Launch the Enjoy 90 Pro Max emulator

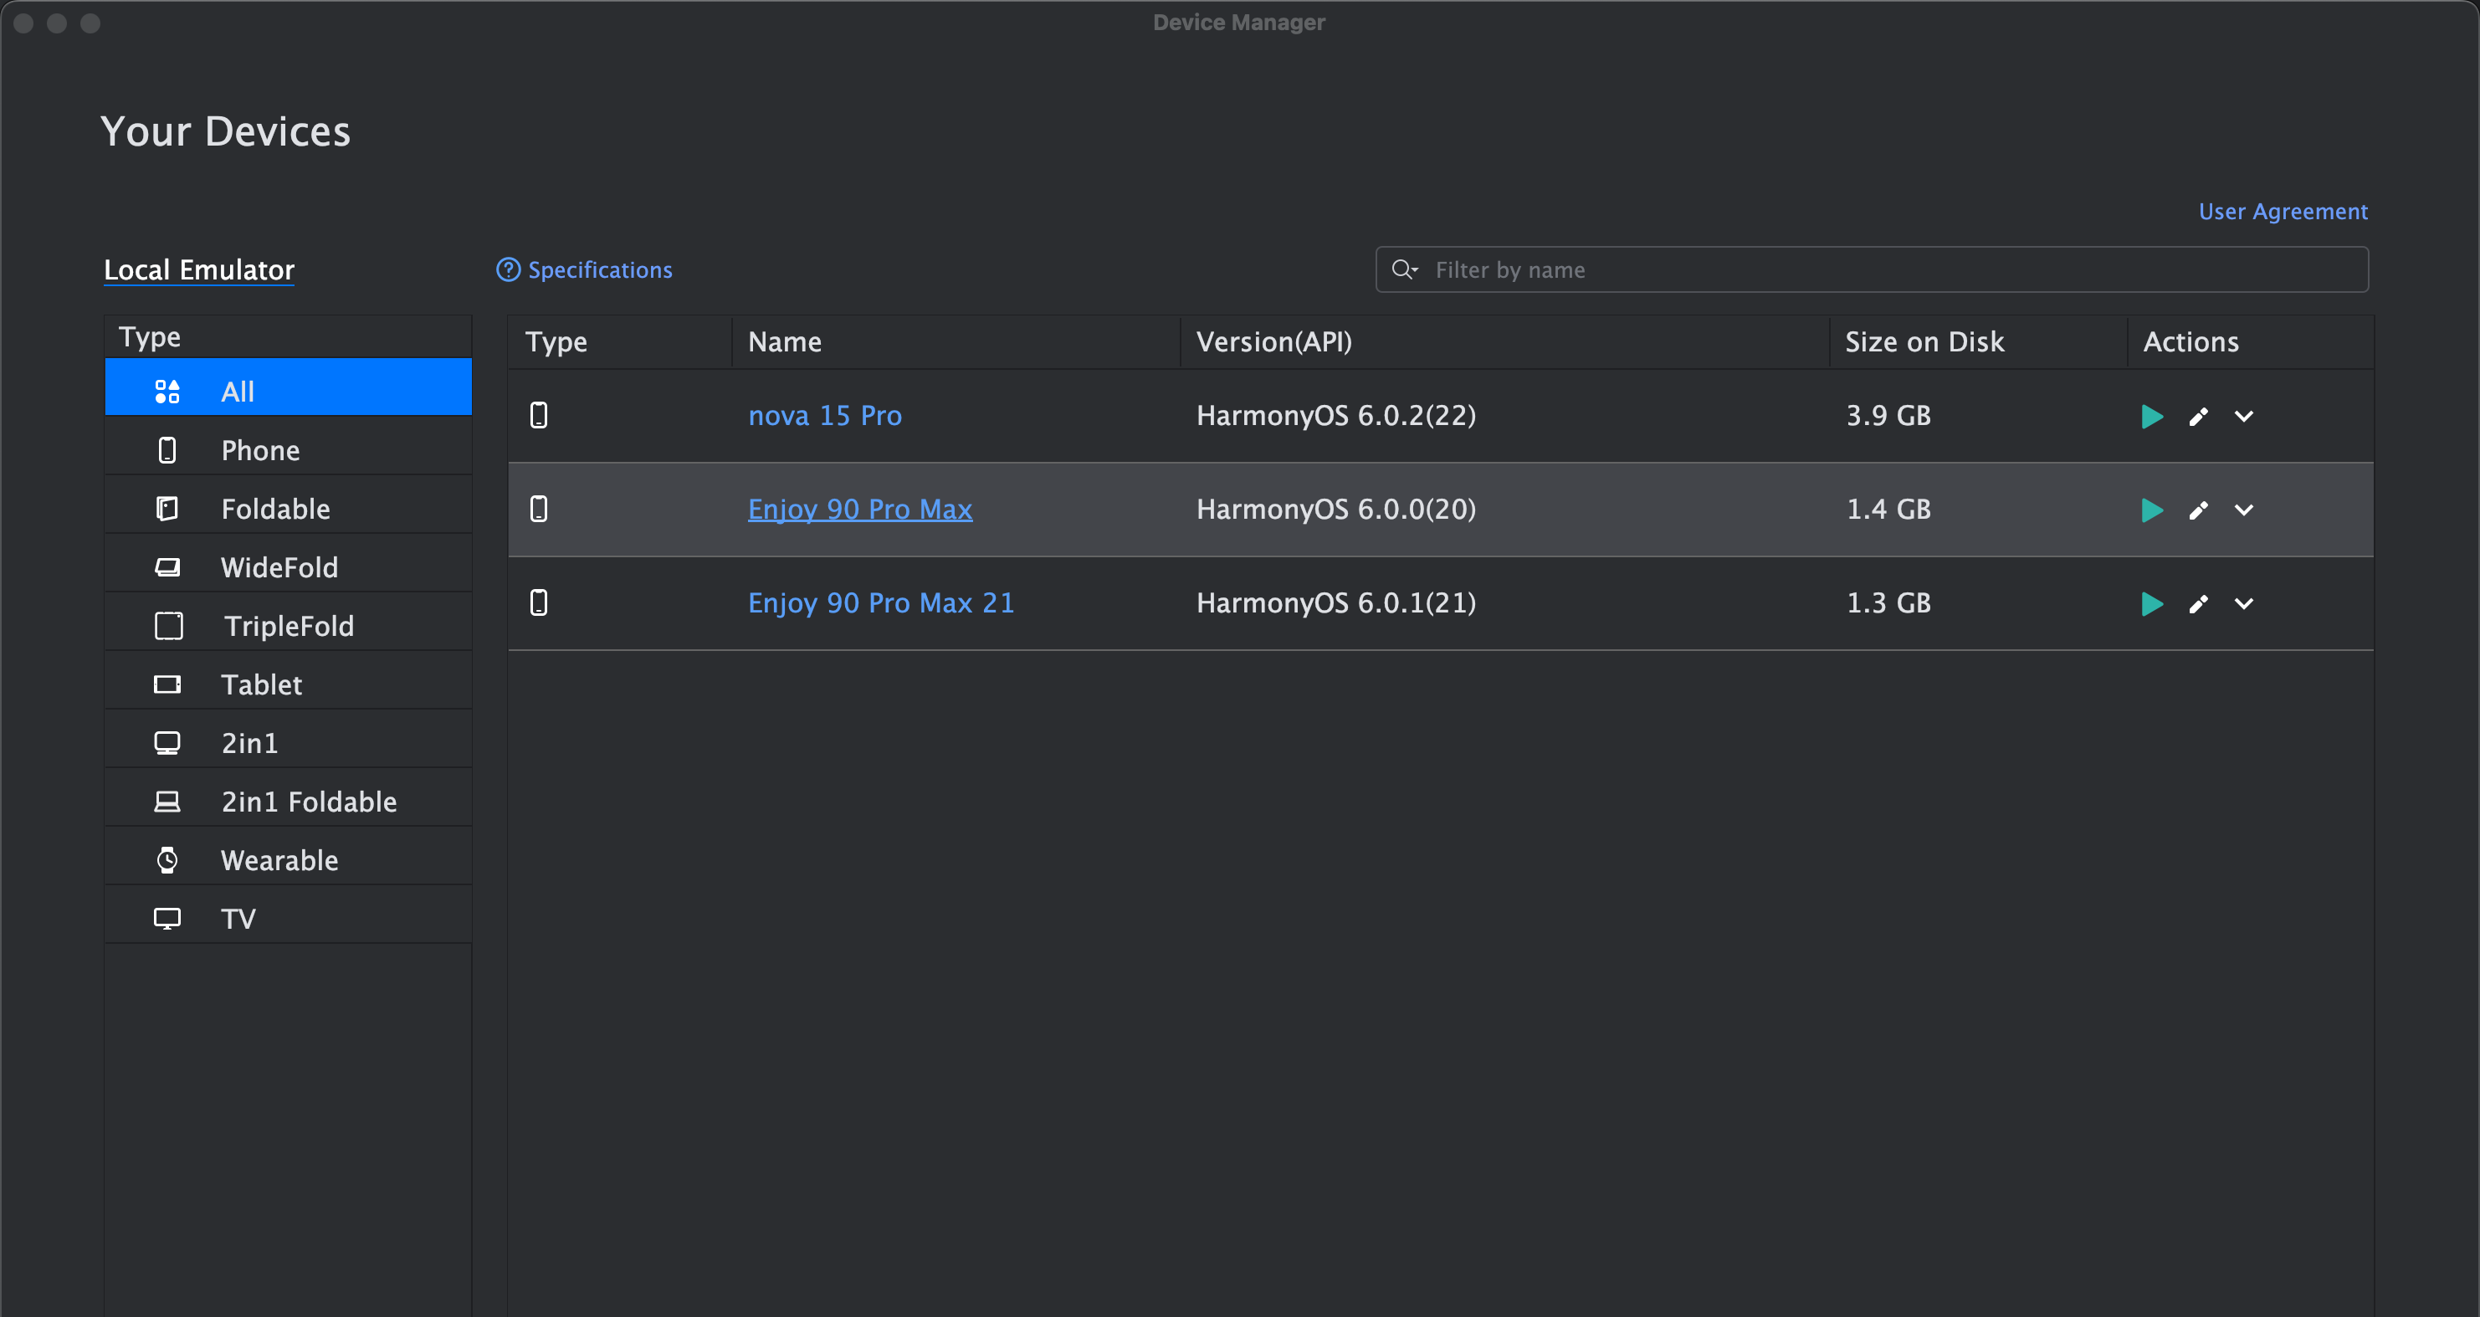[x=2152, y=510]
